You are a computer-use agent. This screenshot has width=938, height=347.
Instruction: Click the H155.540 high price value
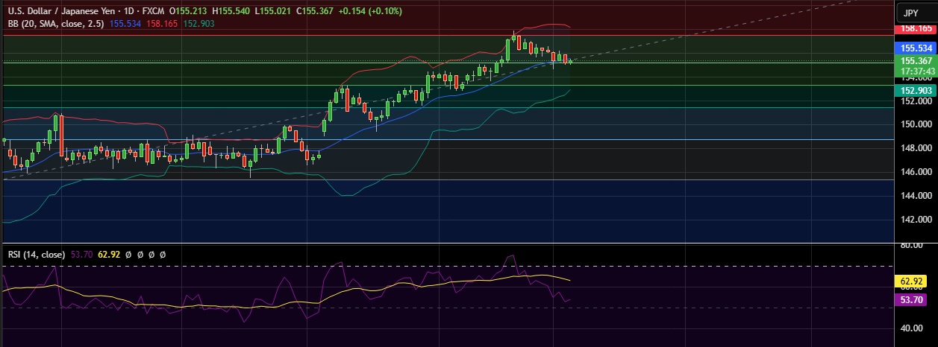[x=232, y=12]
